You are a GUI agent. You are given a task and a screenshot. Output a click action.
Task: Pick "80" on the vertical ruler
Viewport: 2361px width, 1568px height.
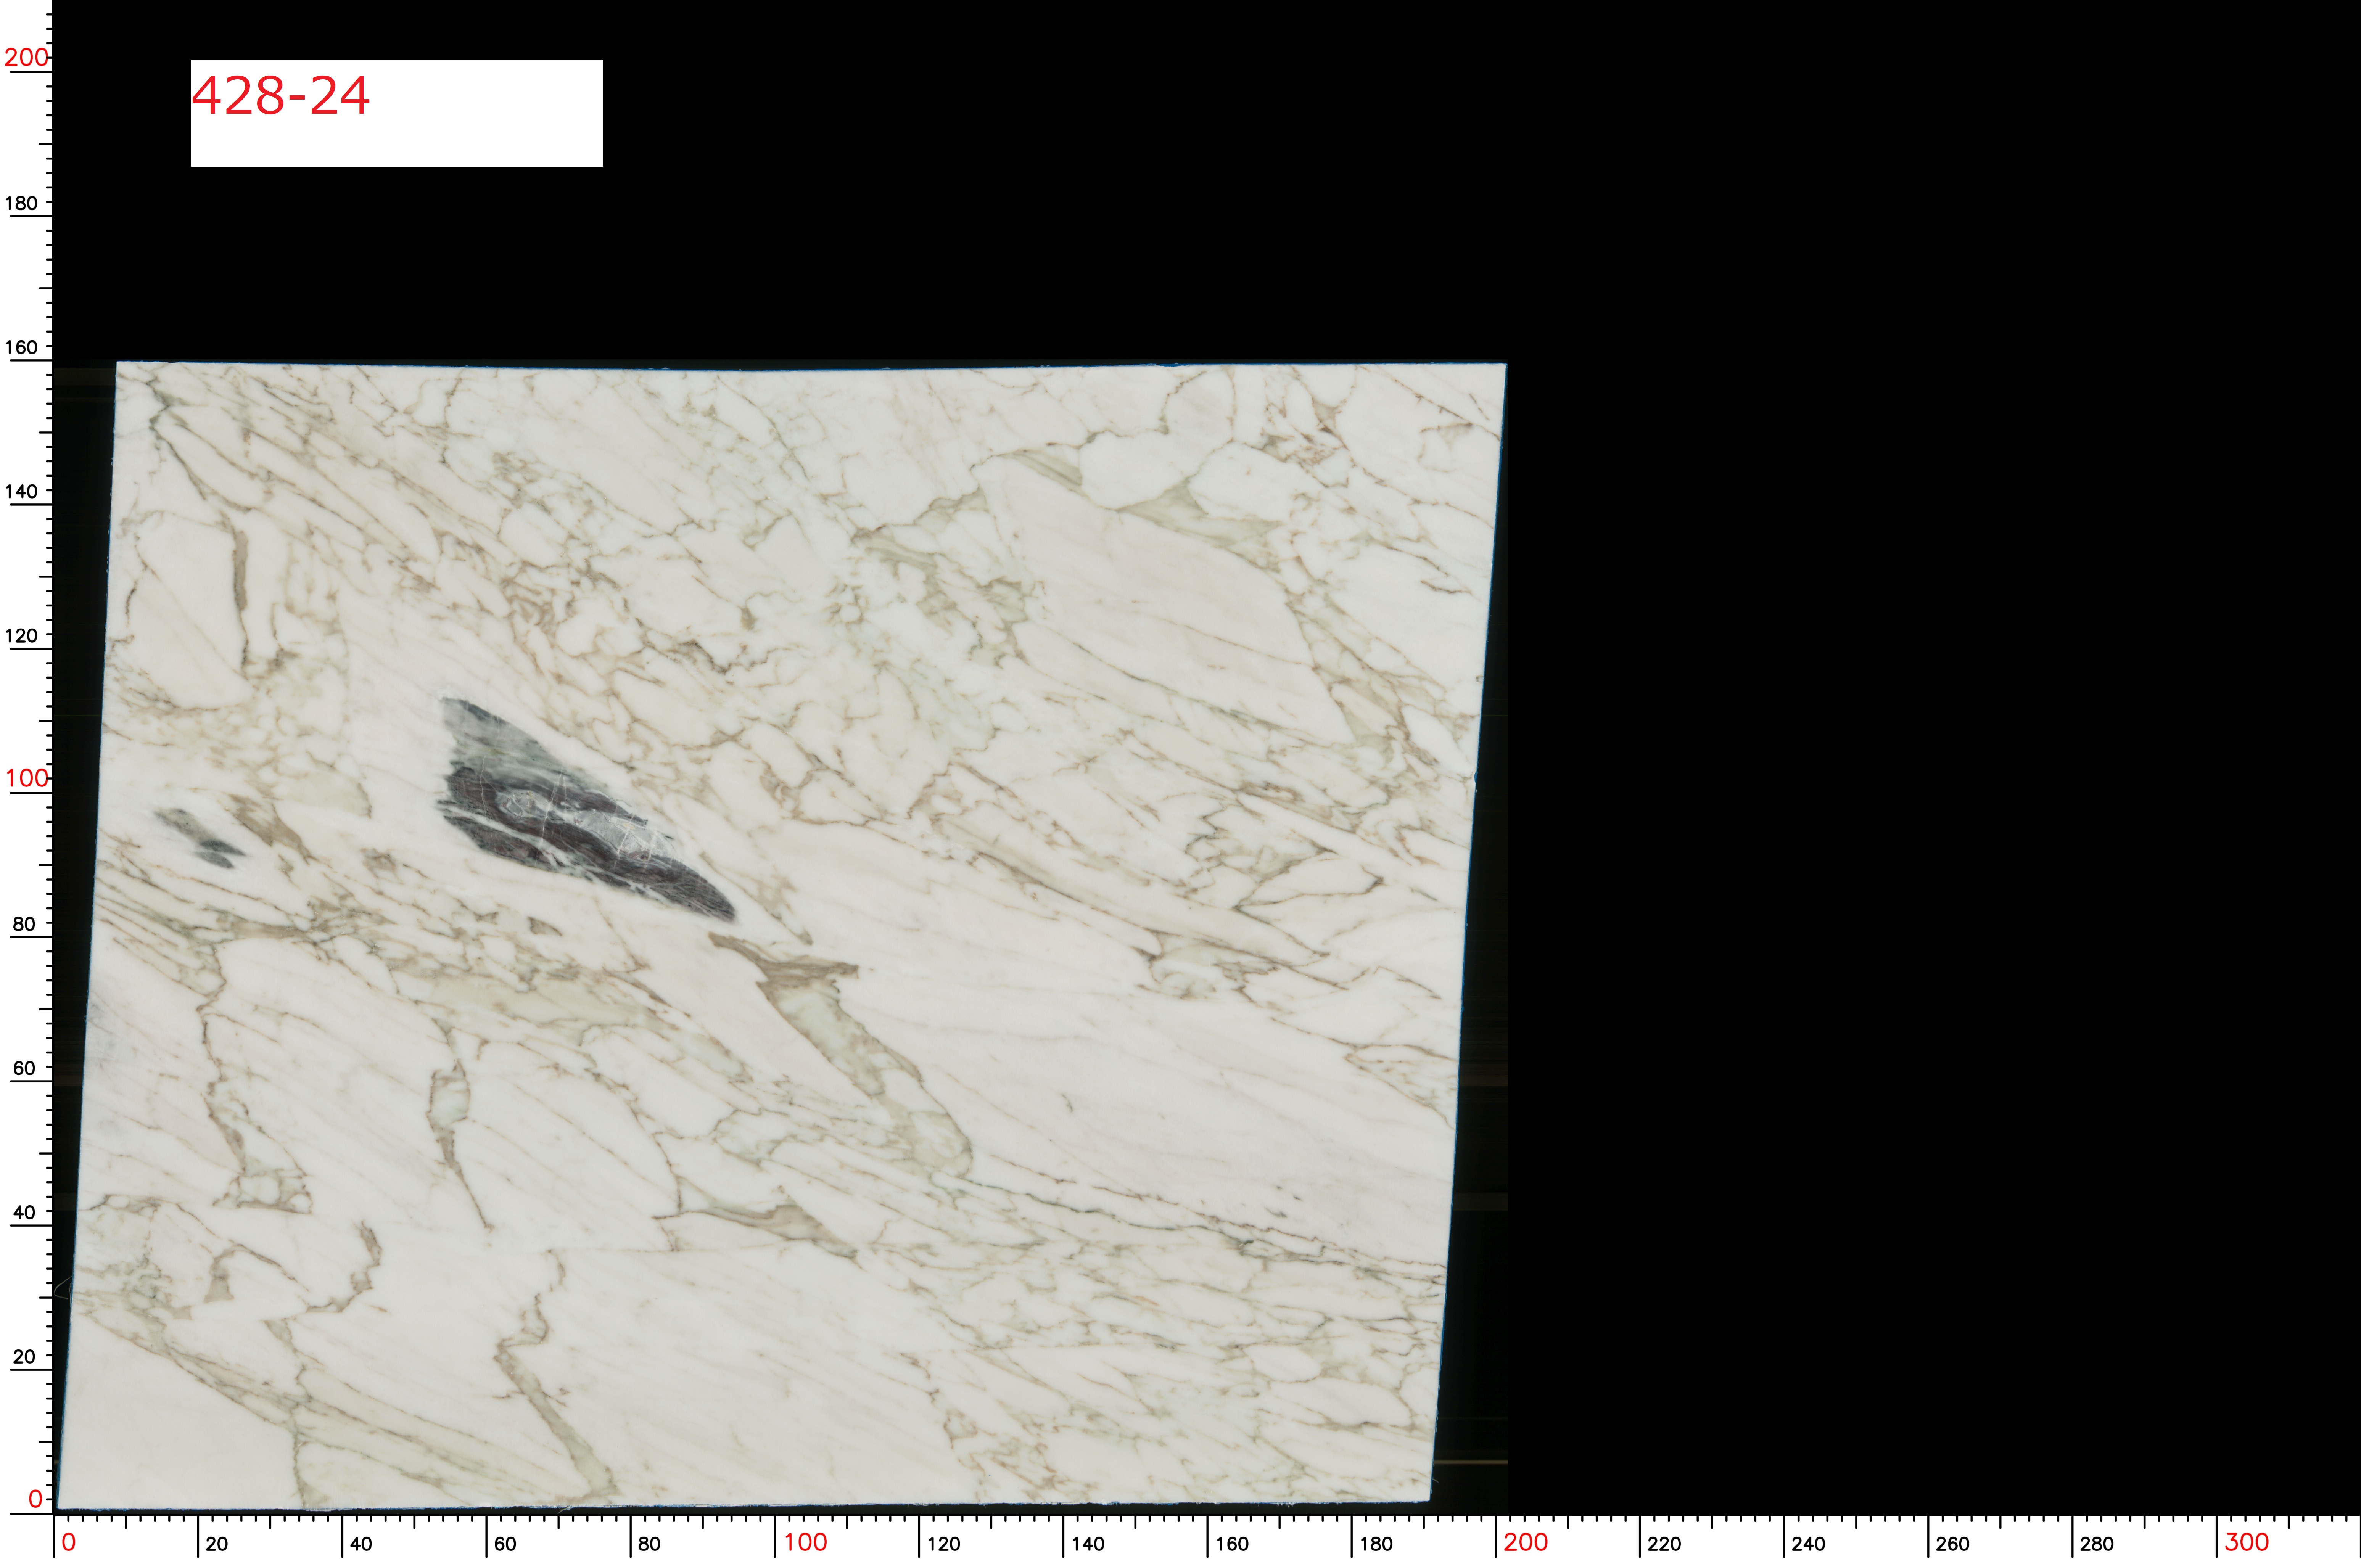[24, 924]
